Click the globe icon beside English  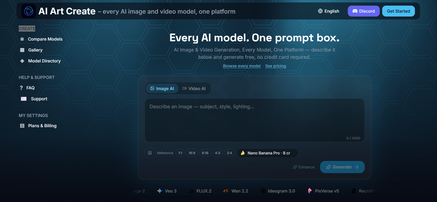coord(320,11)
